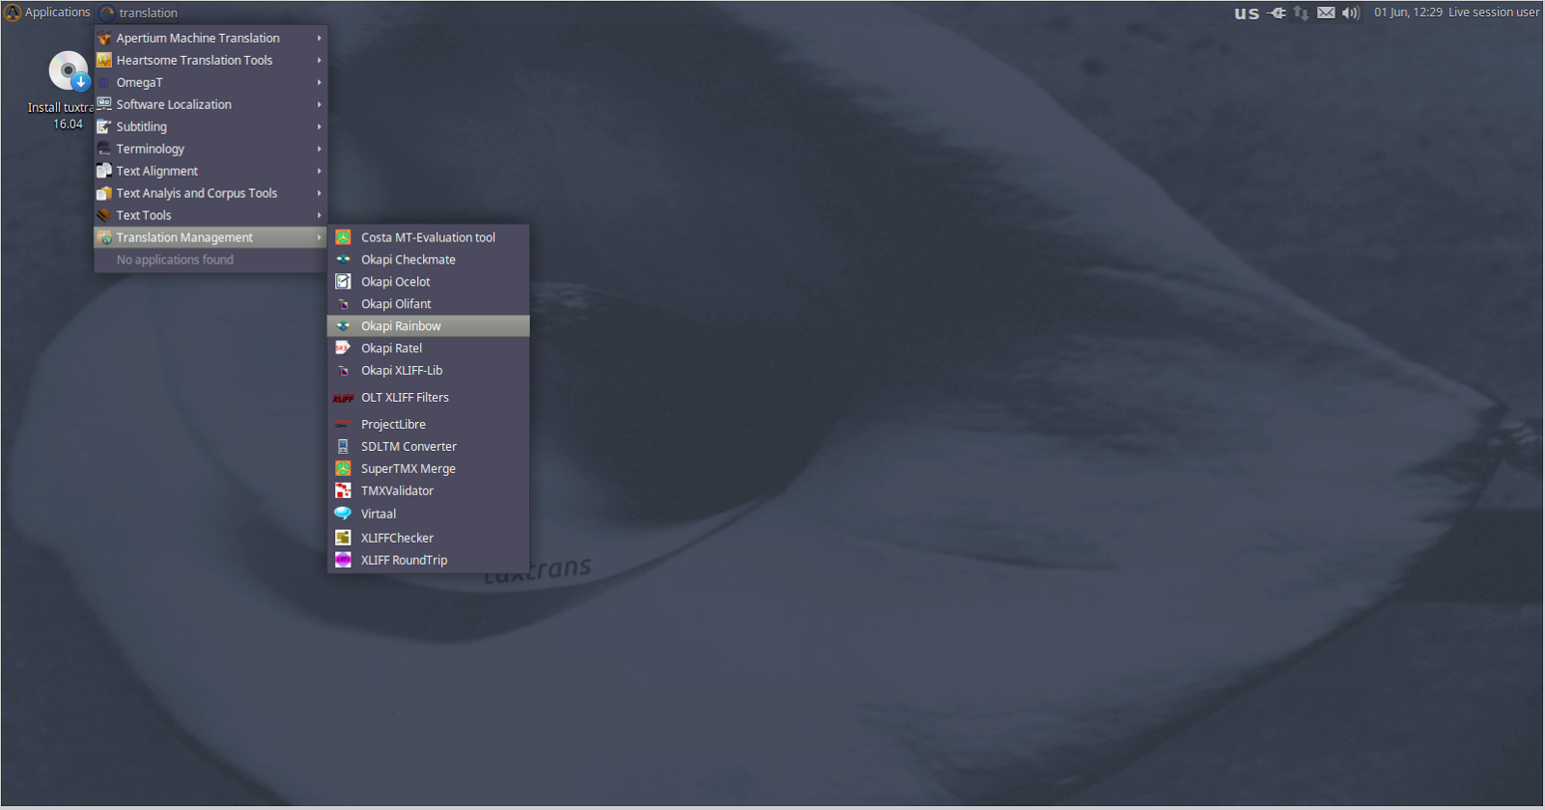Click the Apertium Machine Translation icon
This screenshot has height=810, width=1545.
click(104, 38)
